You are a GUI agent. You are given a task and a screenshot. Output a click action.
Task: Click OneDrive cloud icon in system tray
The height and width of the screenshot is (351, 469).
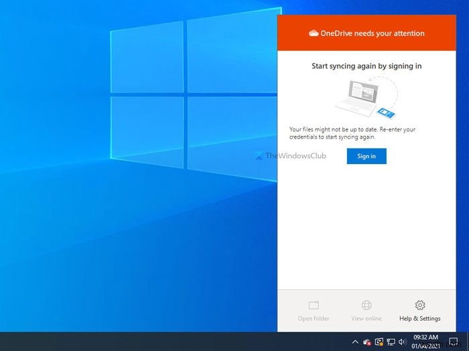click(367, 342)
